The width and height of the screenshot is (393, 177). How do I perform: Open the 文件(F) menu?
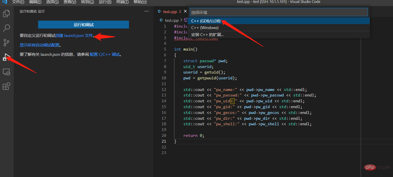pyautogui.click(x=18, y=2)
